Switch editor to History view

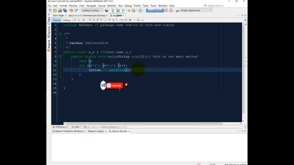pyautogui.click(x=67, y=20)
